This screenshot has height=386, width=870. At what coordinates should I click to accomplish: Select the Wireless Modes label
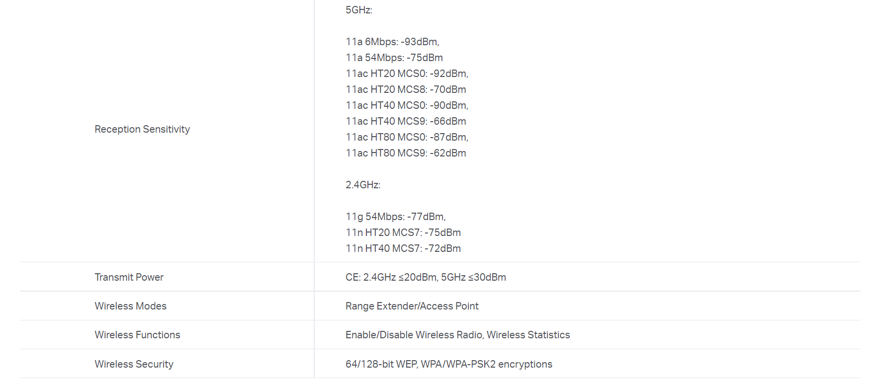tap(130, 306)
